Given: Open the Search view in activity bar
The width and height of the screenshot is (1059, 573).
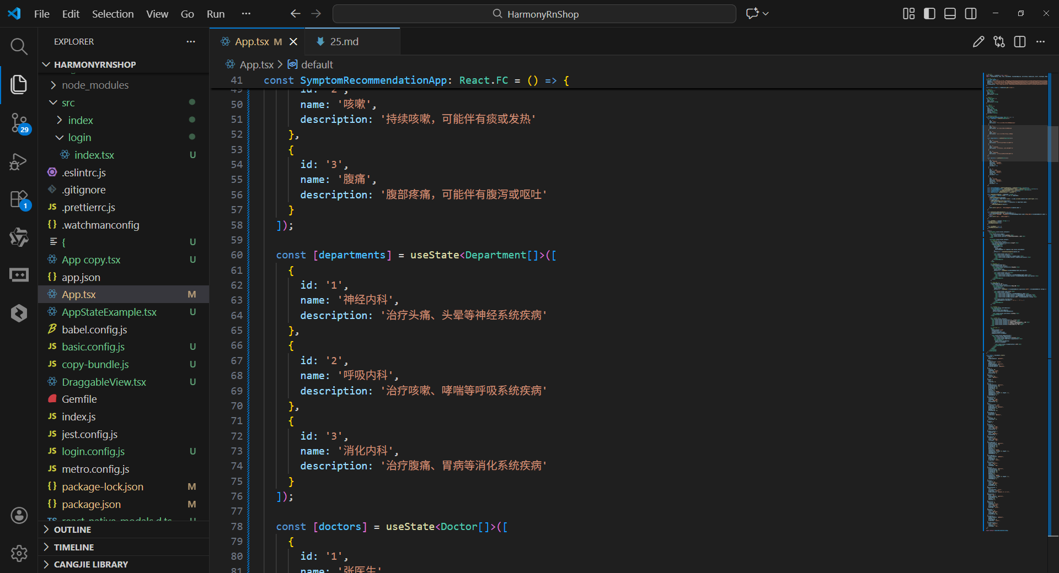Looking at the screenshot, I should (19, 46).
